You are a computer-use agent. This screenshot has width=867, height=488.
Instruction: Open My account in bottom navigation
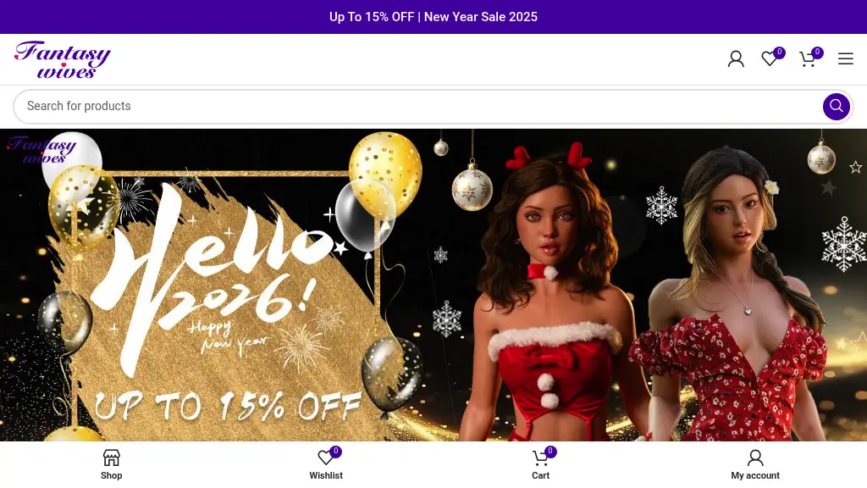pyautogui.click(x=754, y=464)
